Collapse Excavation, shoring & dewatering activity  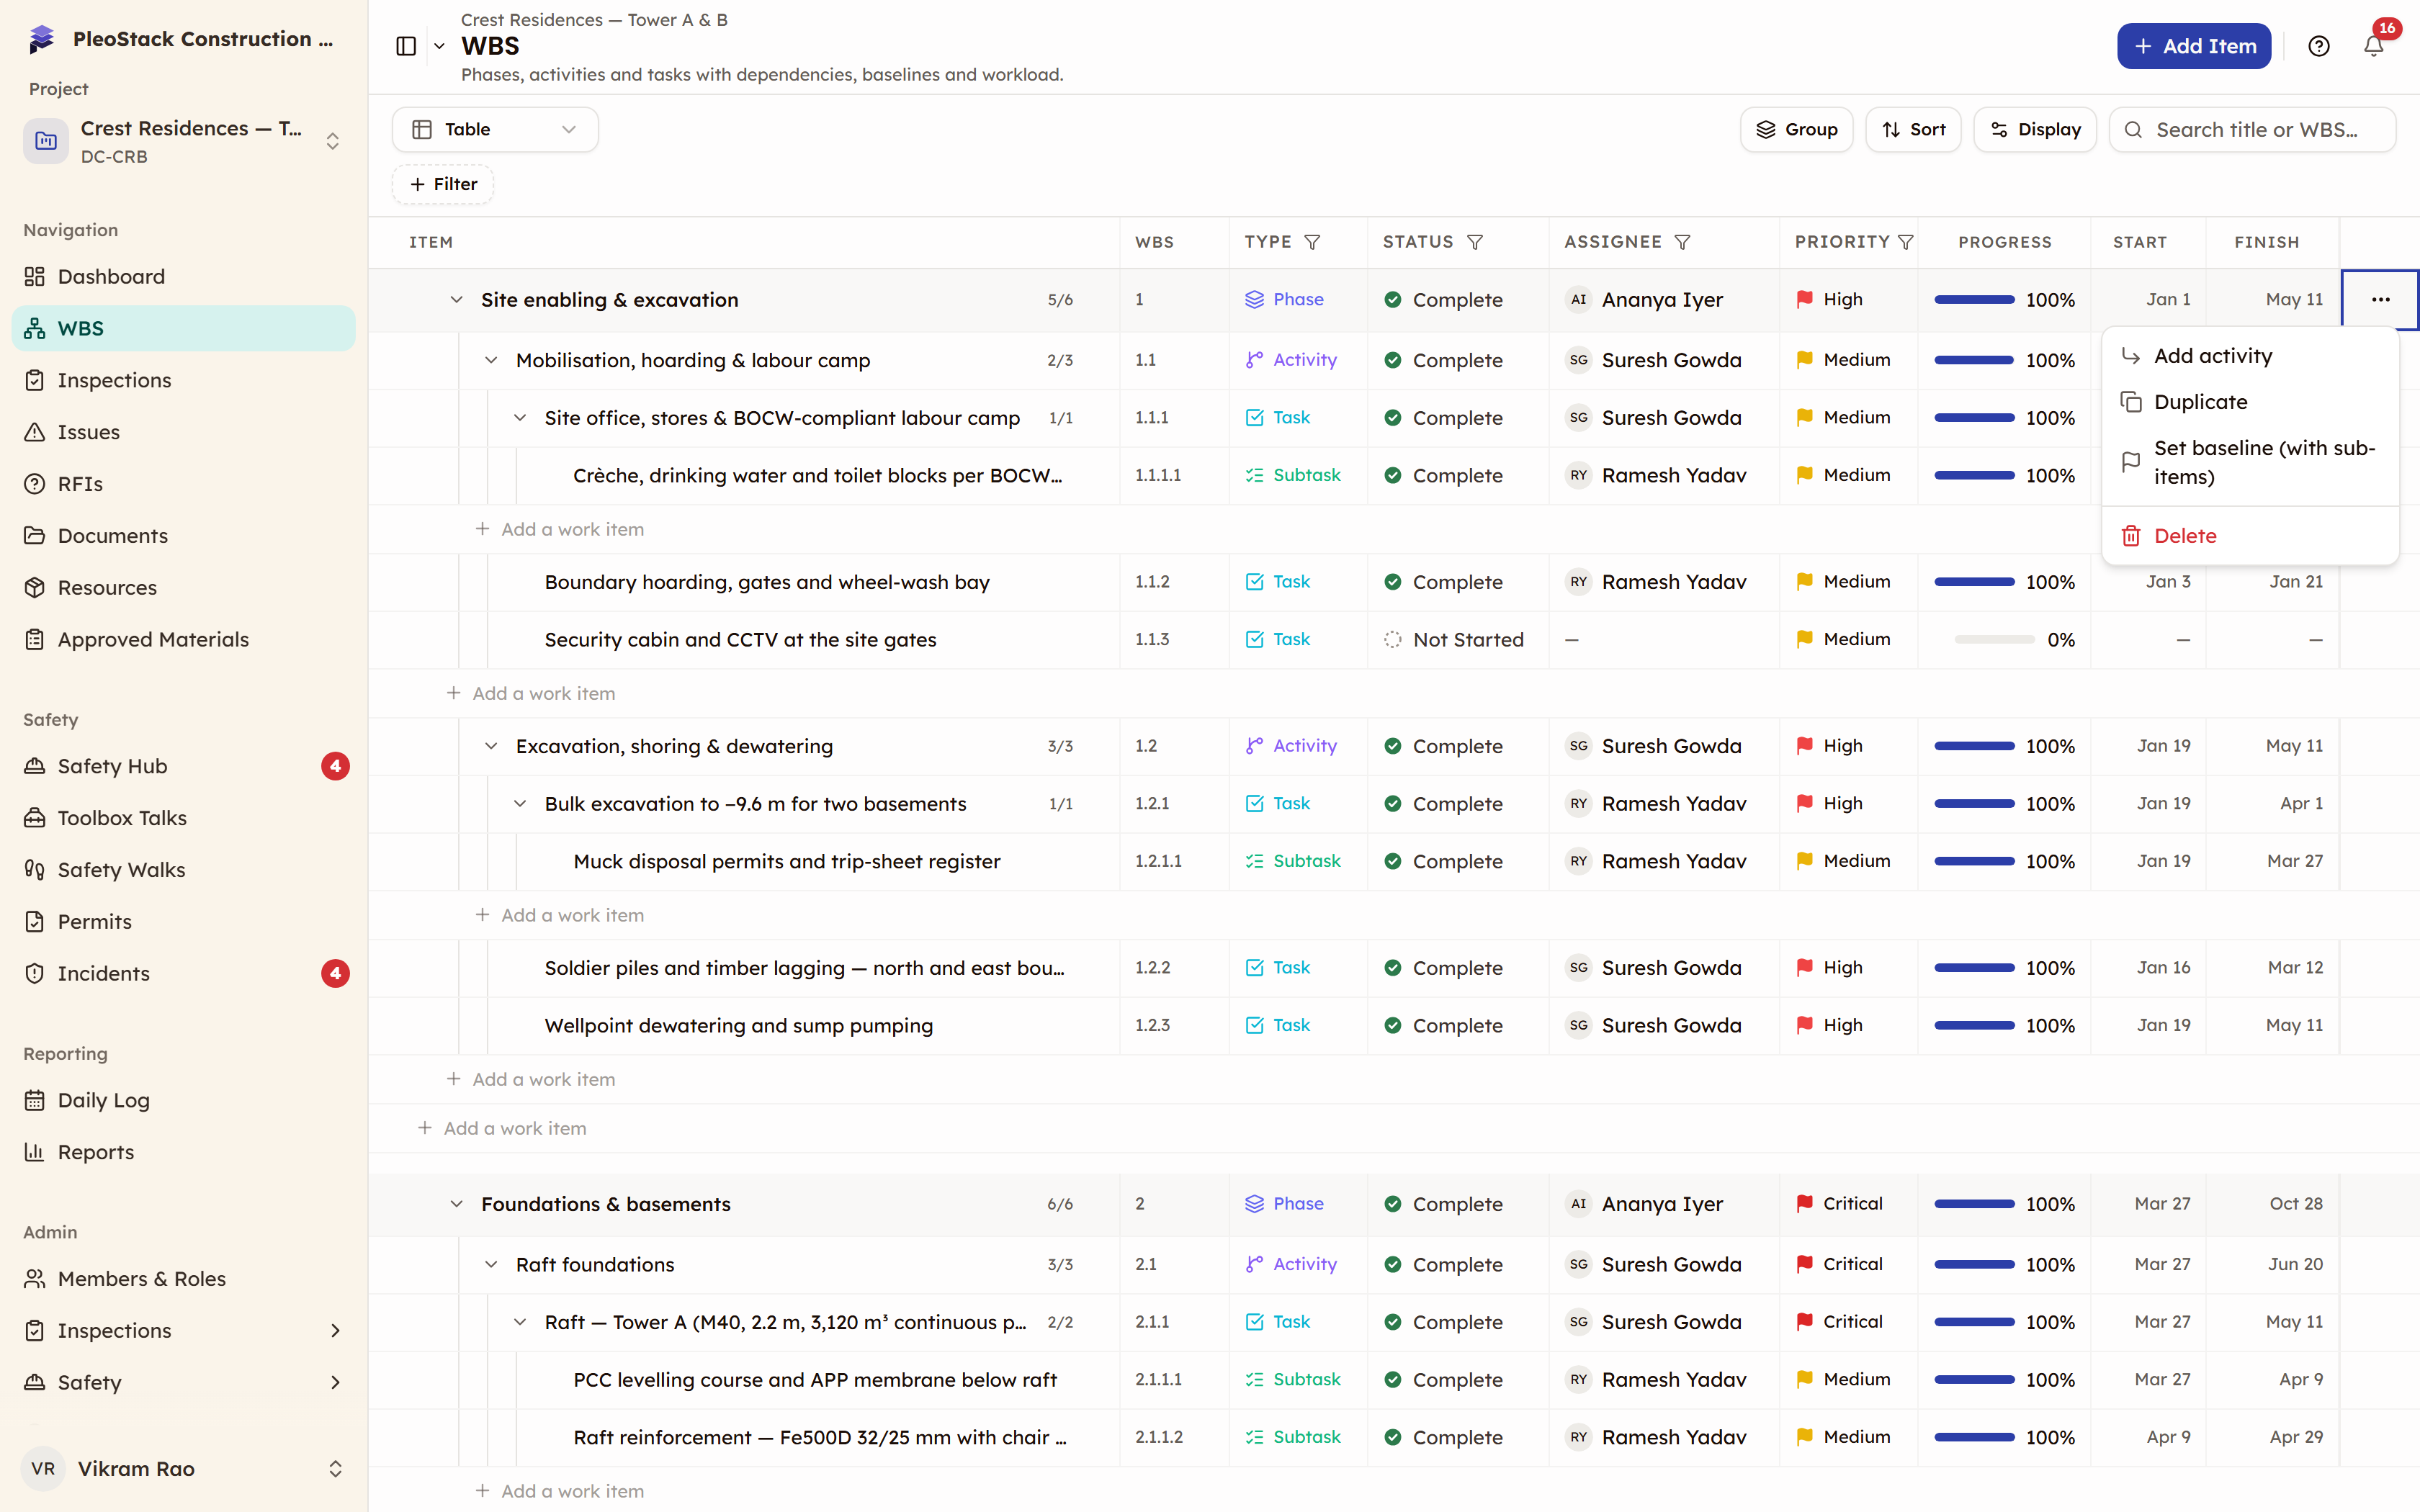click(x=491, y=746)
